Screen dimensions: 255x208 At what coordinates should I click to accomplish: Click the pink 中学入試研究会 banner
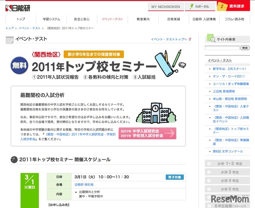(147, 134)
